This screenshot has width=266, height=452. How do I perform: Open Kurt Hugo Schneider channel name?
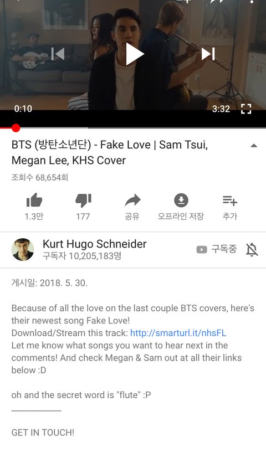95,244
